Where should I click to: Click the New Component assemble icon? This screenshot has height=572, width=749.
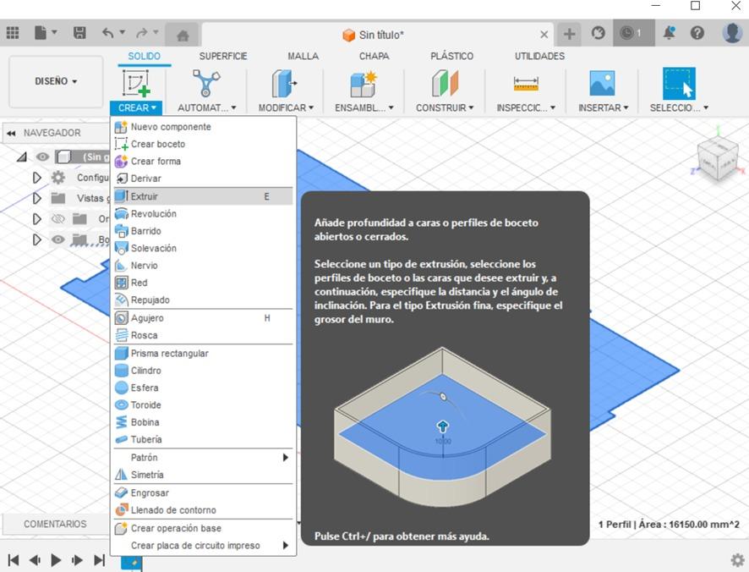click(363, 84)
